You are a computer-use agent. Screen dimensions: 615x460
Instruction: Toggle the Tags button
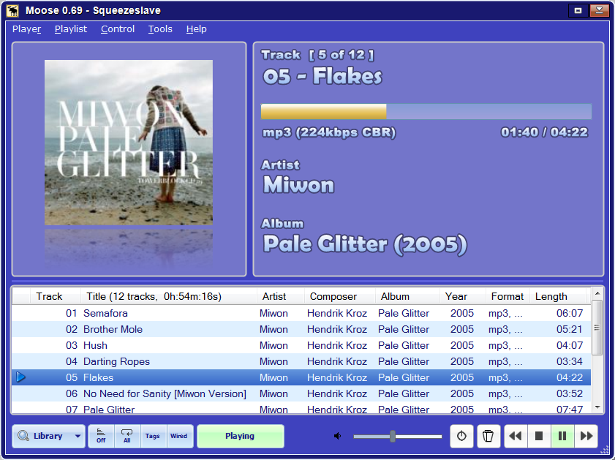point(153,436)
